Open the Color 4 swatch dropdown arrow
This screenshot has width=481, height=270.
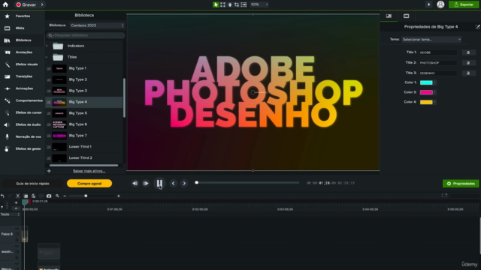[x=434, y=102]
